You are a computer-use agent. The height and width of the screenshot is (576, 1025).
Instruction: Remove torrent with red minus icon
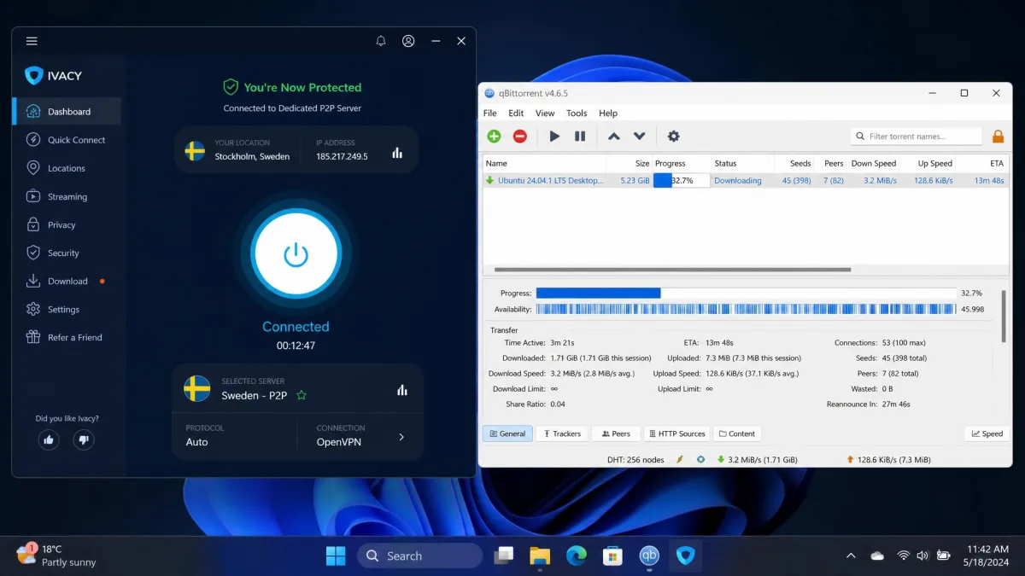(519, 137)
